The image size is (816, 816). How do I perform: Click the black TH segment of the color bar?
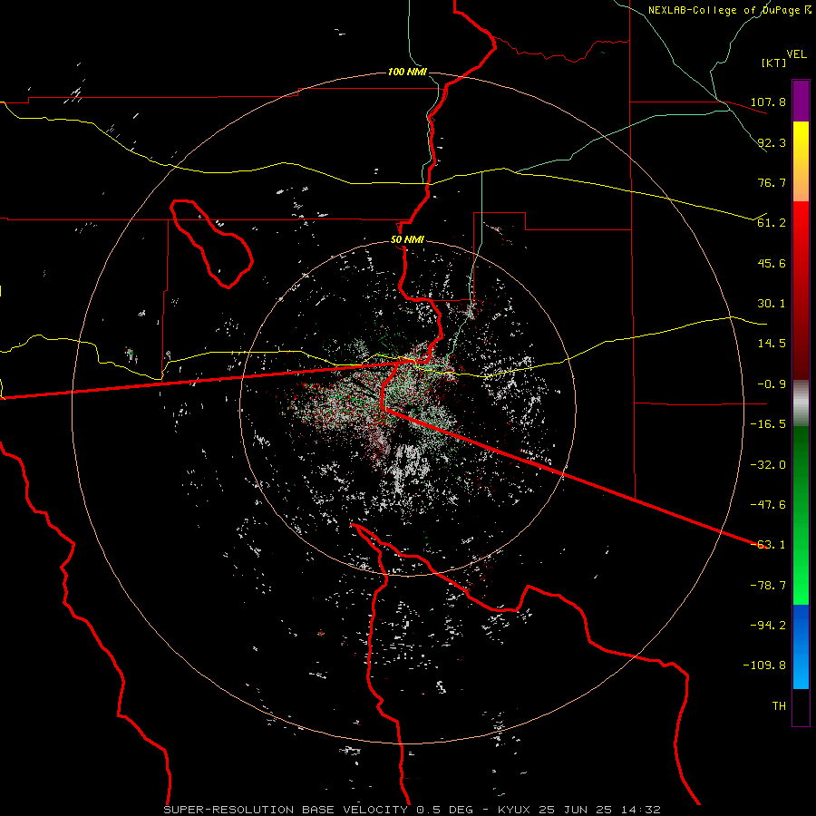pyautogui.click(x=801, y=707)
